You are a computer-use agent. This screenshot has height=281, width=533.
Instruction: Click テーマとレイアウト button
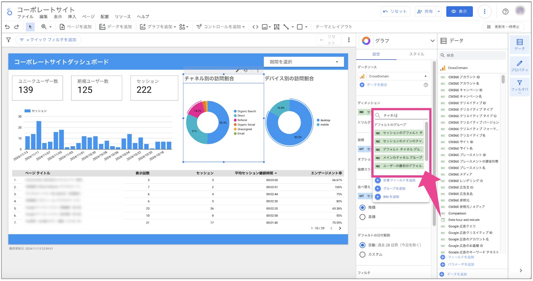tap(334, 27)
